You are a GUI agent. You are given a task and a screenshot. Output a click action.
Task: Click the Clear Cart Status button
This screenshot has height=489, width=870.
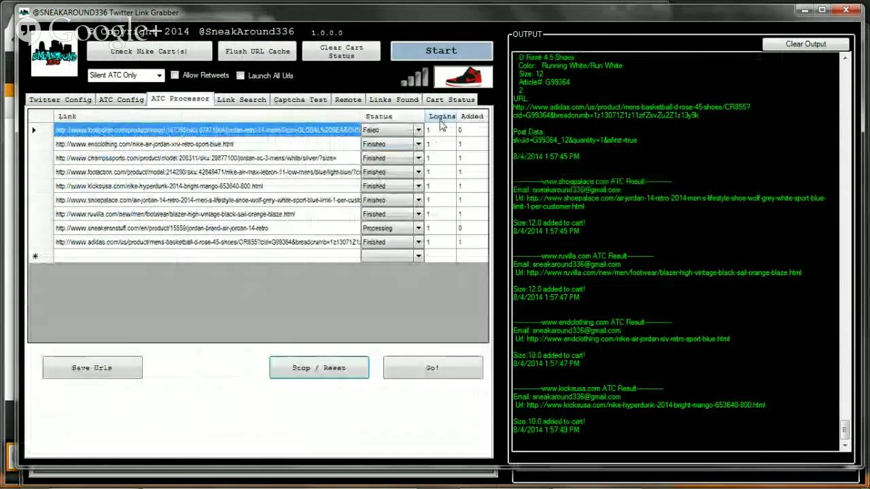[341, 51]
